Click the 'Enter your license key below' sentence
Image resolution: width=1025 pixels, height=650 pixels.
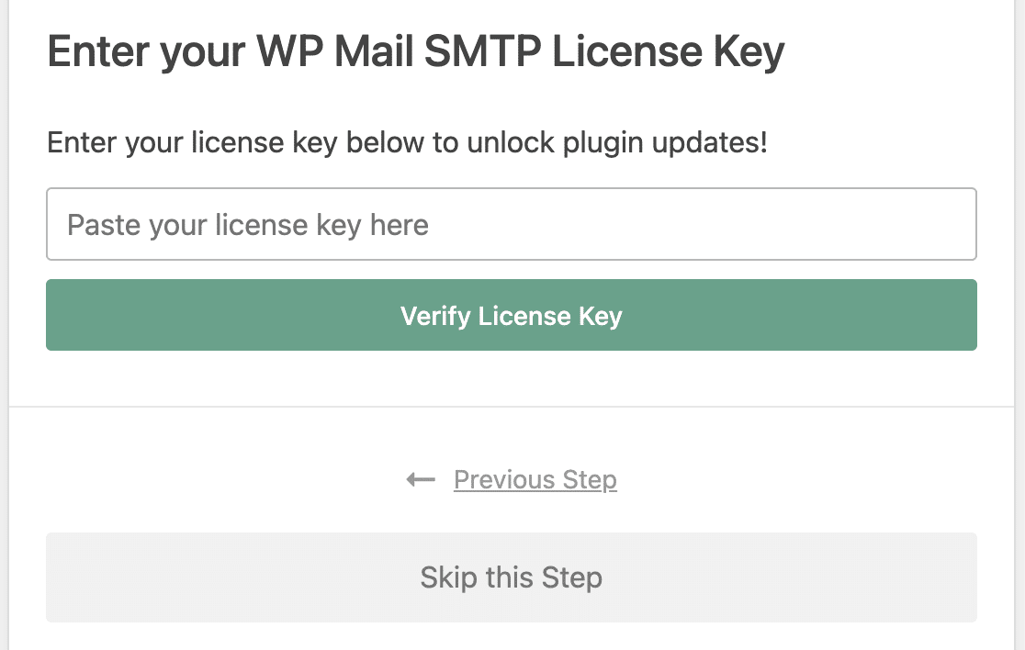coord(406,143)
